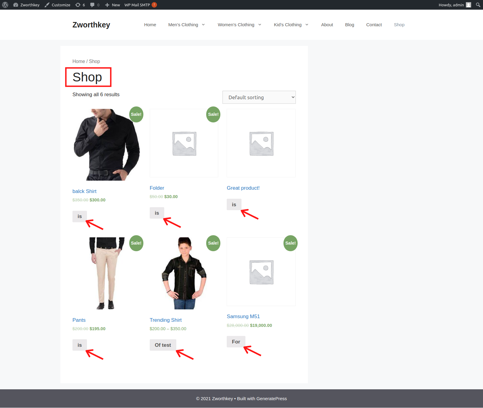The height and width of the screenshot is (408, 483).
Task: Expand the Women's Clothing dropdown arrow
Action: (260, 25)
